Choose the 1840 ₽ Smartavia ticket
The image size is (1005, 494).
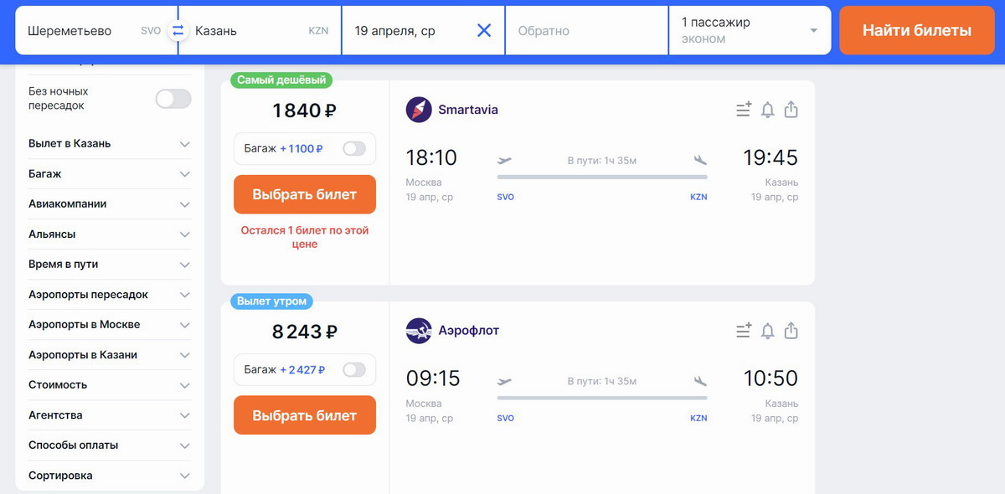(x=305, y=194)
